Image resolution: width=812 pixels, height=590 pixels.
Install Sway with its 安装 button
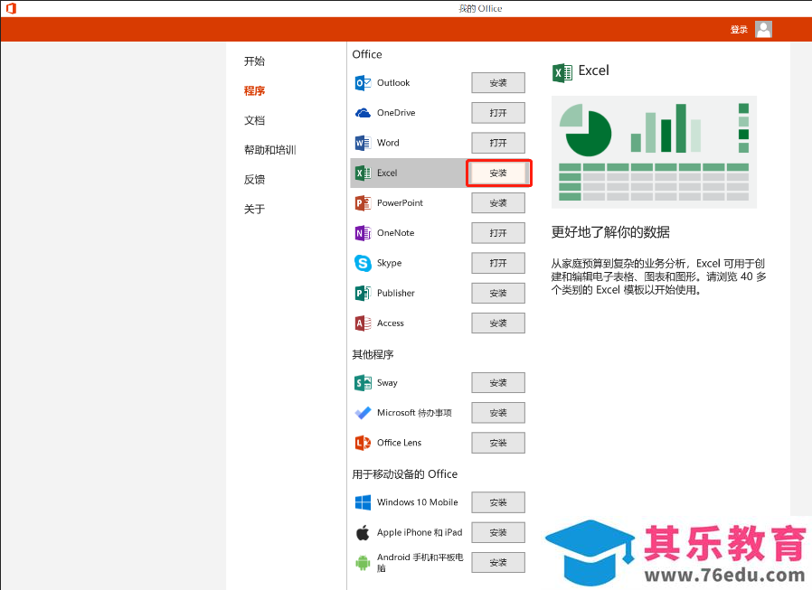[498, 383]
